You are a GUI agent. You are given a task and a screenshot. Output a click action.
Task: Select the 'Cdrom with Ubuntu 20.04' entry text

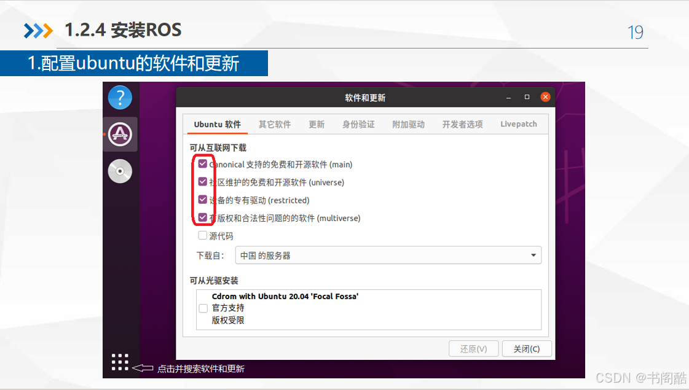[285, 296]
